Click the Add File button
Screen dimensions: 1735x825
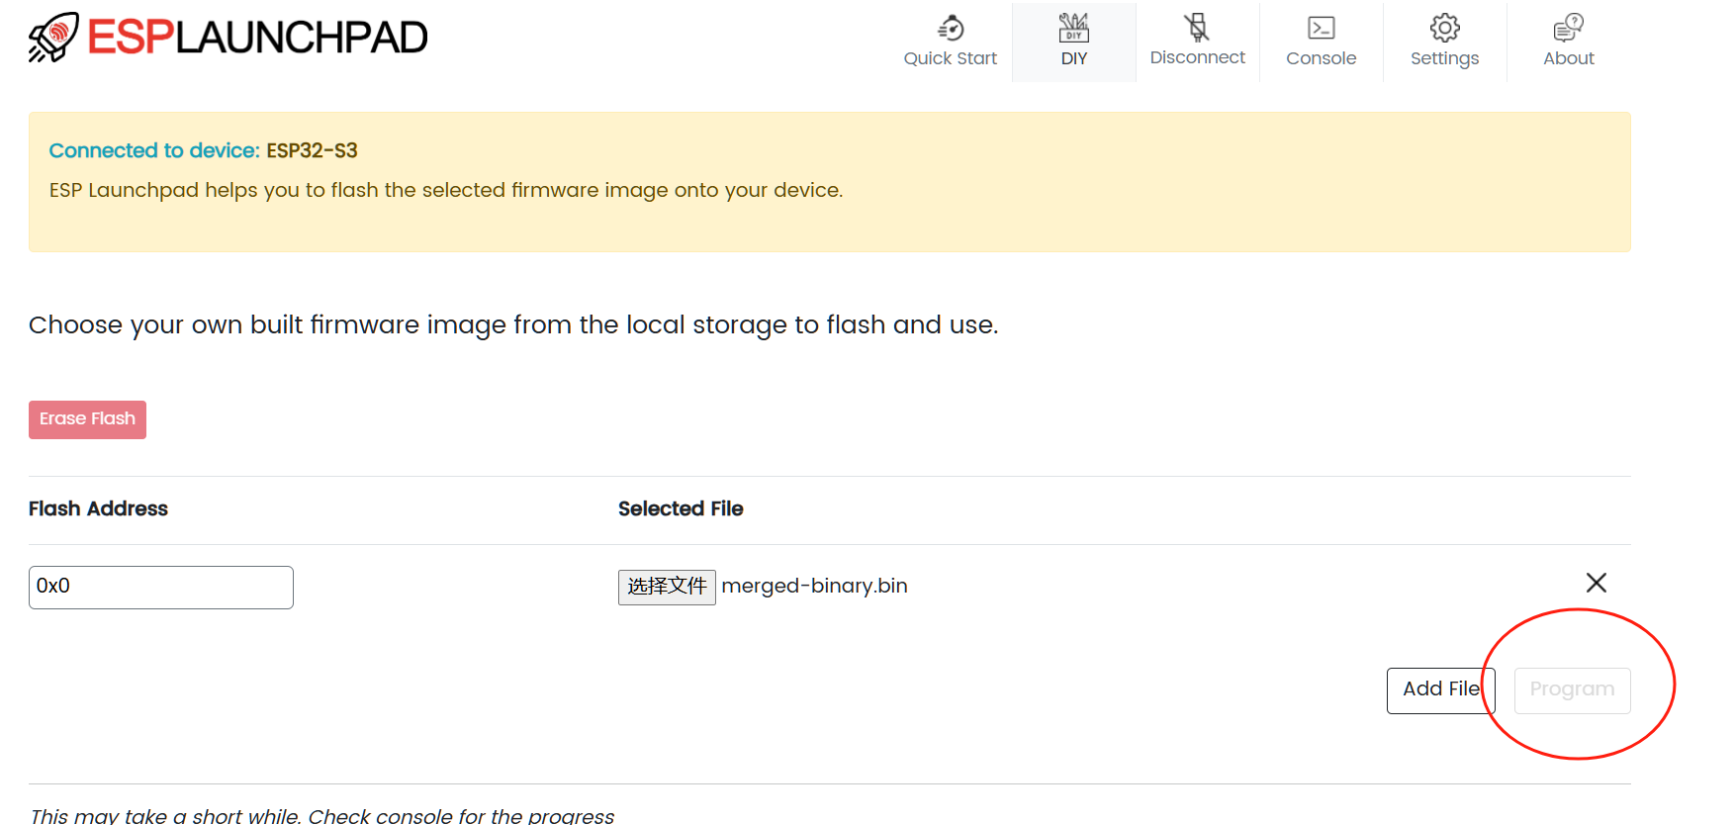tap(1440, 689)
